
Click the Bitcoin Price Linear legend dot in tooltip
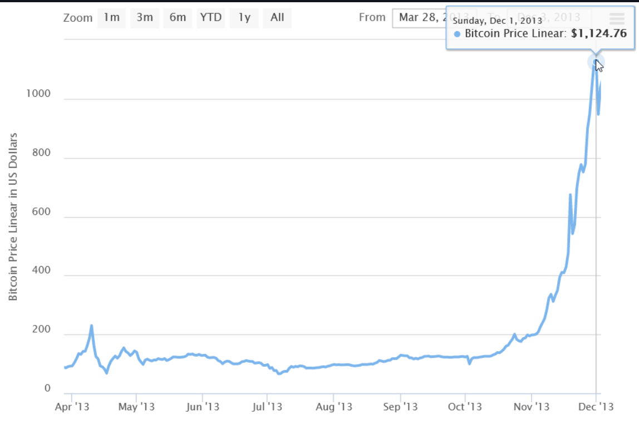tap(456, 33)
